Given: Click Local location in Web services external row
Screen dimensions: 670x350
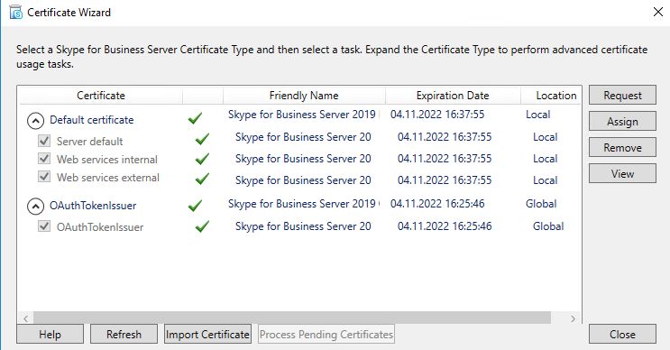Looking at the screenshot, I should 546,180.
